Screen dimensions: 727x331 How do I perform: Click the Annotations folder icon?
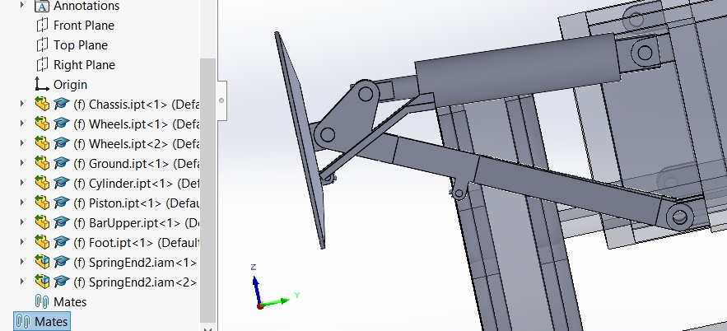click(42, 6)
